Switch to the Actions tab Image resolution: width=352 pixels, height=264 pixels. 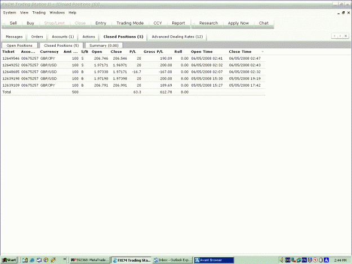pos(88,37)
